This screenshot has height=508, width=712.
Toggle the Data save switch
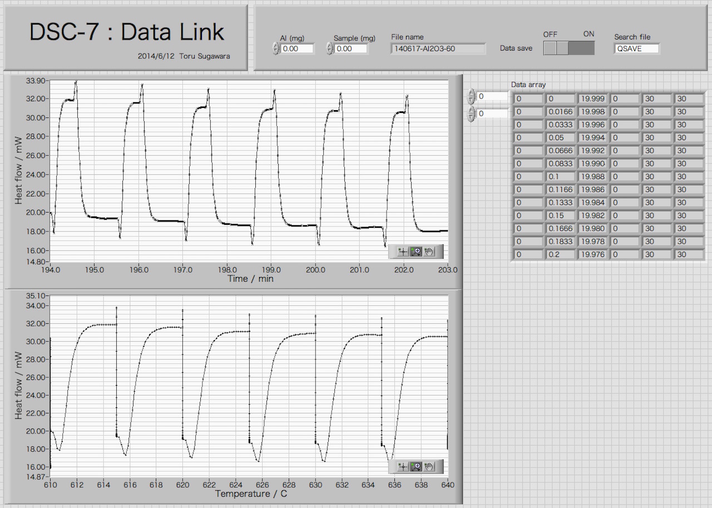[x=568, y=48]
